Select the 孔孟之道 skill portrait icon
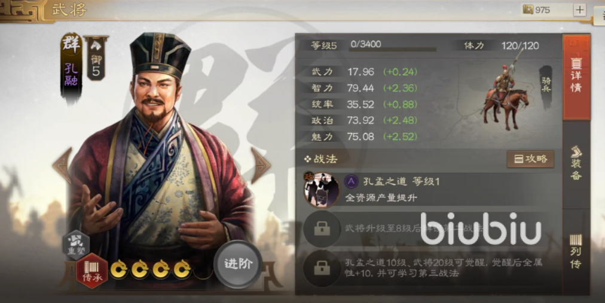 pyautogui.click(x=322, y=190)
